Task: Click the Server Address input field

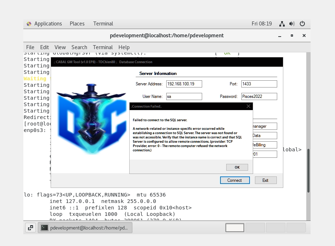Action: tap(184, 84)
